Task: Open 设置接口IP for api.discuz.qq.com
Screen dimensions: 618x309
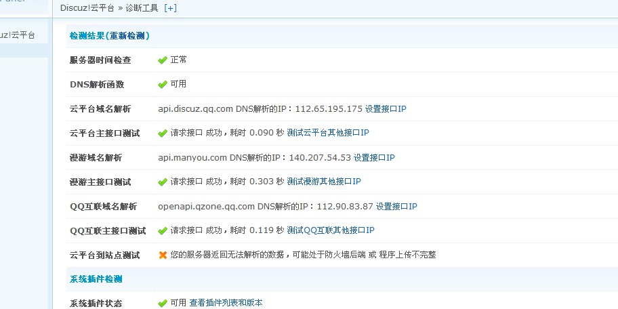Action: 386,109
